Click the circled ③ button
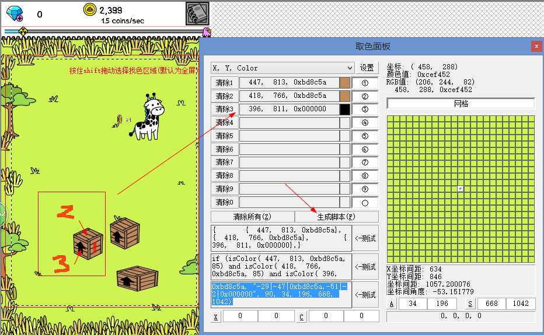 365,110
